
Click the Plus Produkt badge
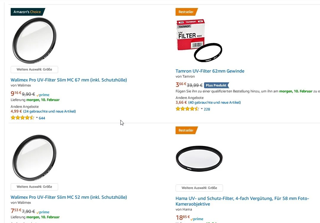[216, 85]
